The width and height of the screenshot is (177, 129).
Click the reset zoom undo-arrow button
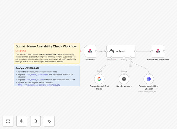(x=49, y=121)
